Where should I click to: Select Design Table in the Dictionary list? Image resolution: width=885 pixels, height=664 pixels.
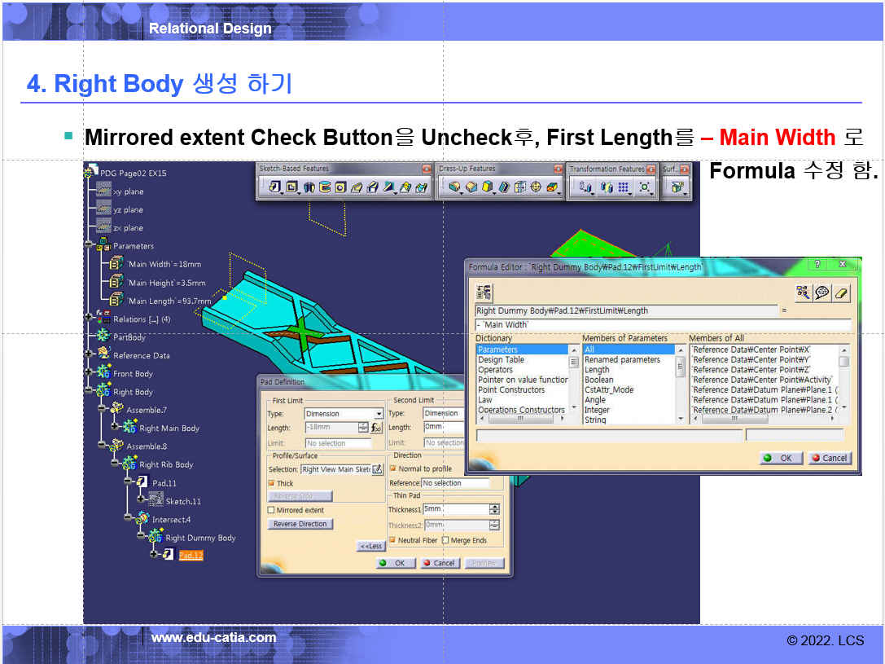point(501,359)
